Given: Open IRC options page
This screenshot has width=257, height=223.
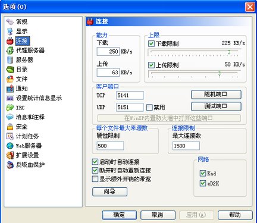Looking at the screenshot, I should point(20,108).
